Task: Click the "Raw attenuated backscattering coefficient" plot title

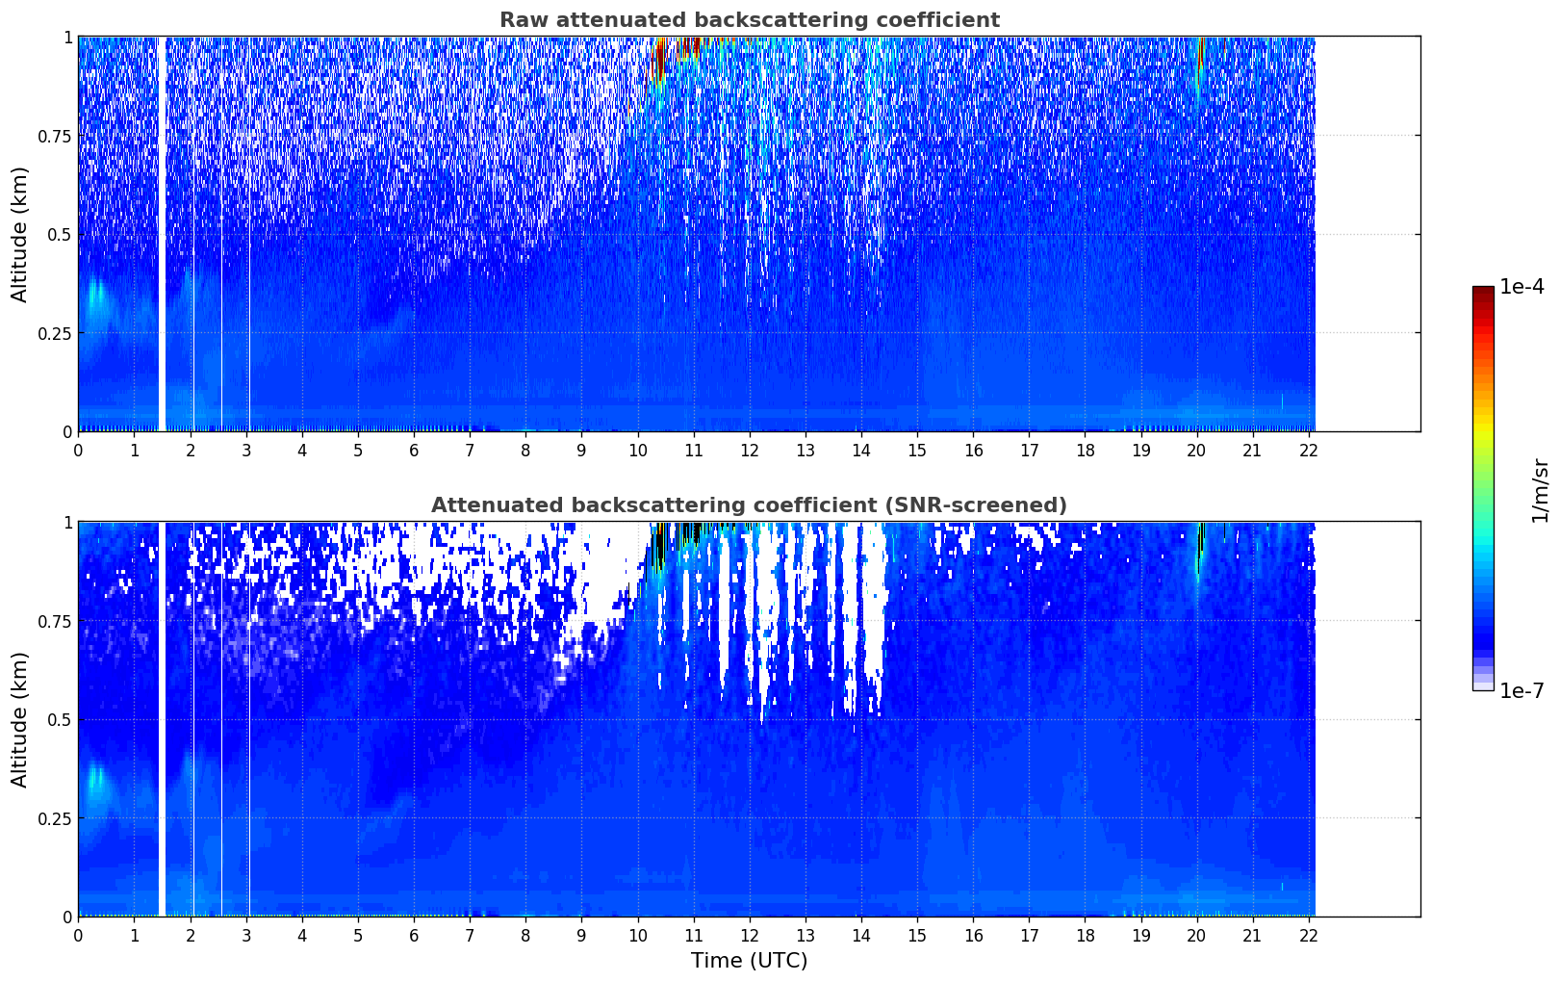Action: [x=749, y=20]
